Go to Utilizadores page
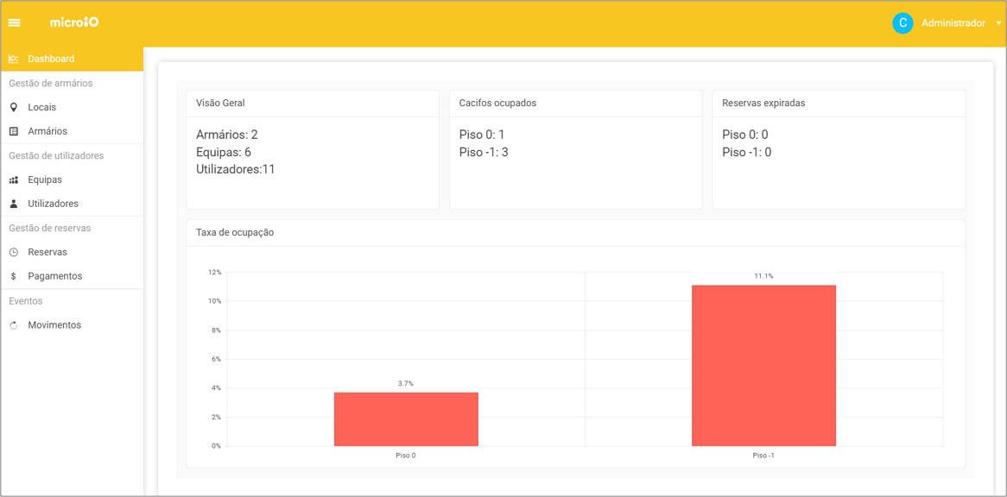Screen dimensions: 1007x497 pos(53,204)
